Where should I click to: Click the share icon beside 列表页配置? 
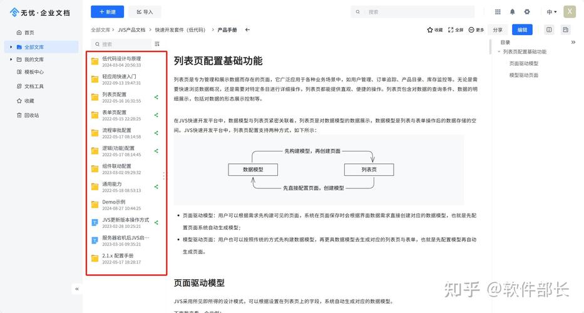coord(156,97)
